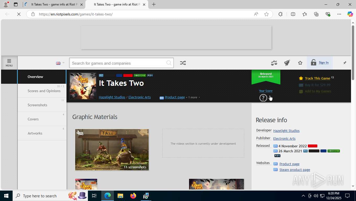
Task: Open Electronic Arts link in game header
Action: 140,97
